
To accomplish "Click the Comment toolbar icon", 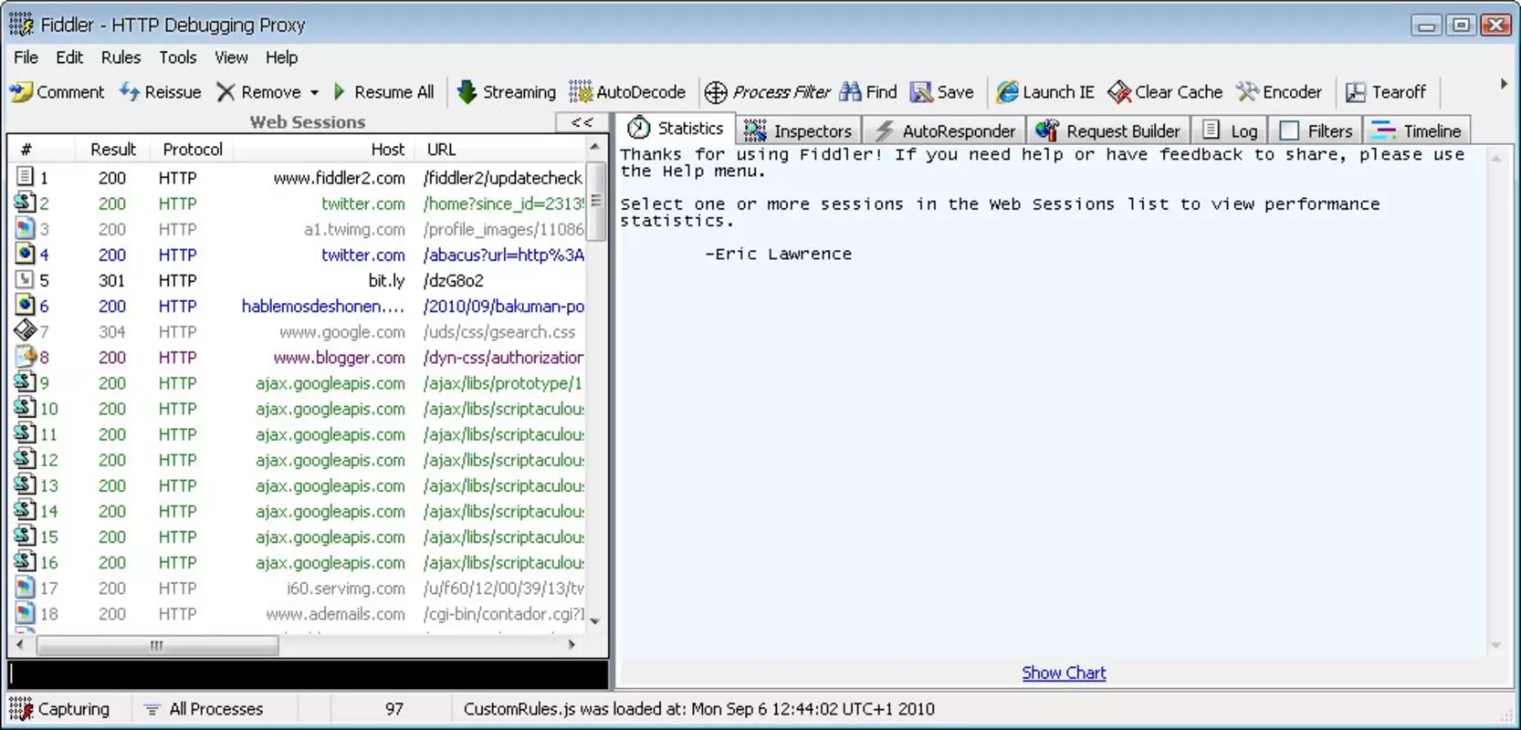I will point(22,91).
